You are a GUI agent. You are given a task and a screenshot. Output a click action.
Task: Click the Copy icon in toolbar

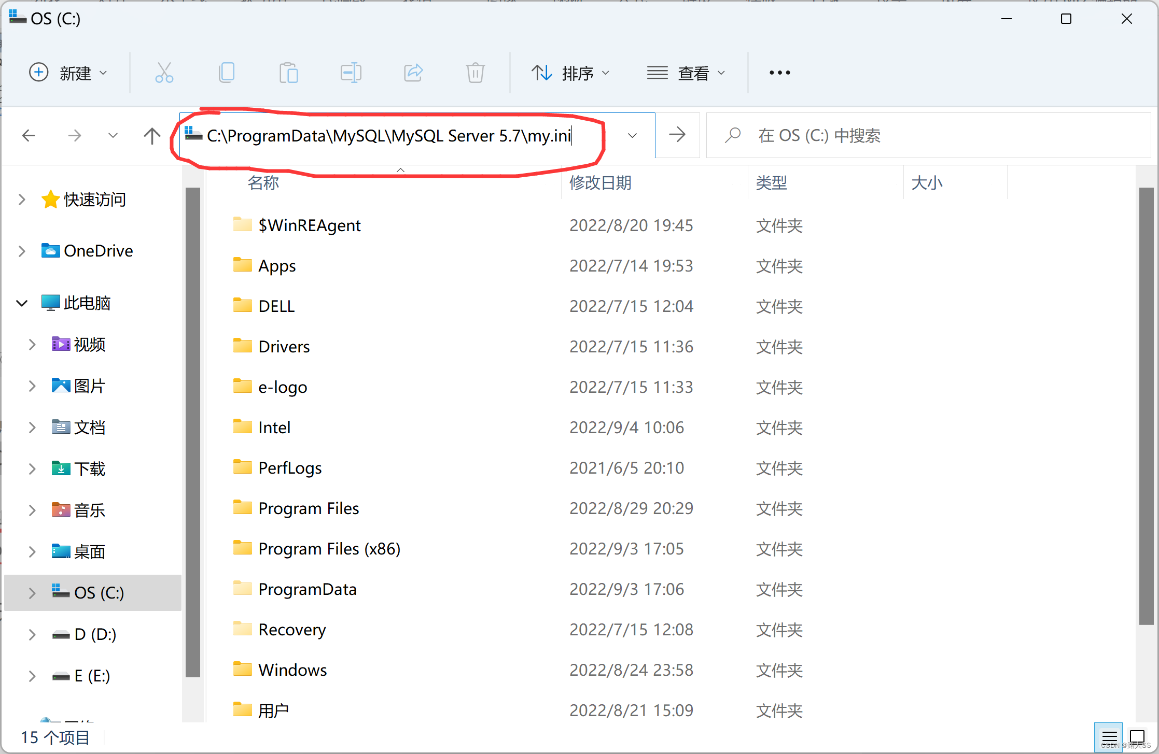pyautogui.click(x=227, y=73)
